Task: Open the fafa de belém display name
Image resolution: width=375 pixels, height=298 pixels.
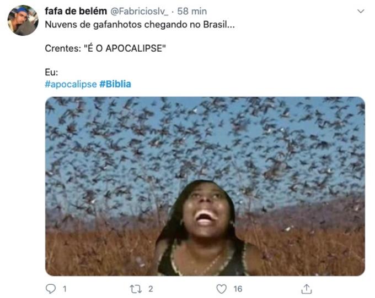Action: (x=76, y=11)
